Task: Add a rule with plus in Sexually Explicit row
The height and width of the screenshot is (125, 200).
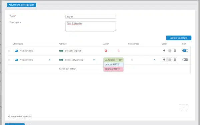Action: click(164, 51)
